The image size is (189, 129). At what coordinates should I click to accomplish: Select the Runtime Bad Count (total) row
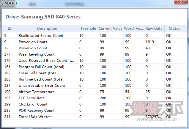94,79
